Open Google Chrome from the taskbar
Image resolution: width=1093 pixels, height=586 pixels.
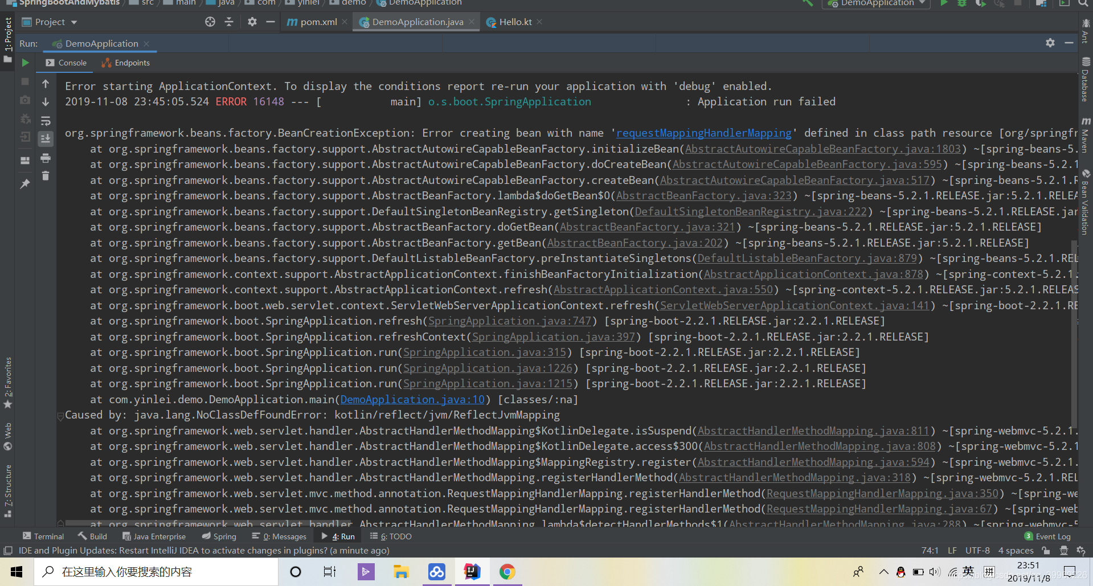[506, 572]
